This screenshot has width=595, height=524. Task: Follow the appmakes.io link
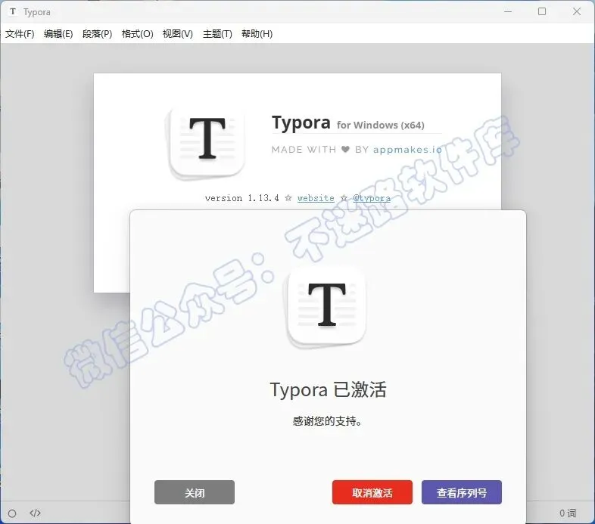tap(407, 150)
